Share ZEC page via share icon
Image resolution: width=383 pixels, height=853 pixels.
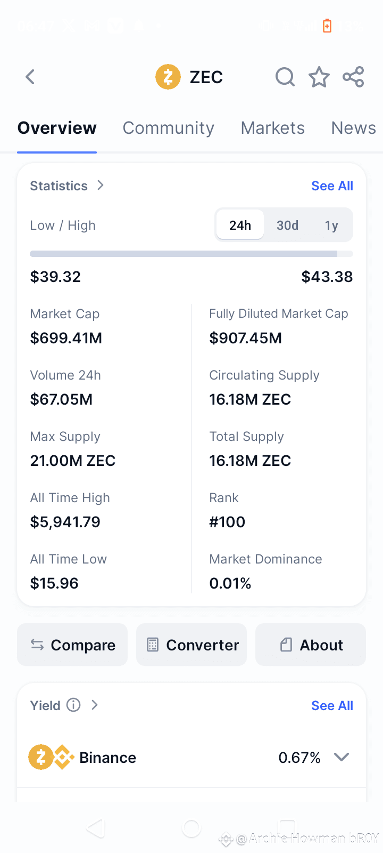tap(353, 77)
